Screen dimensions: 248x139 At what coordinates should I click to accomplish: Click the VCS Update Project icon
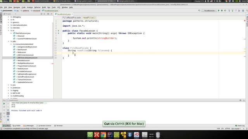[229, 10]
